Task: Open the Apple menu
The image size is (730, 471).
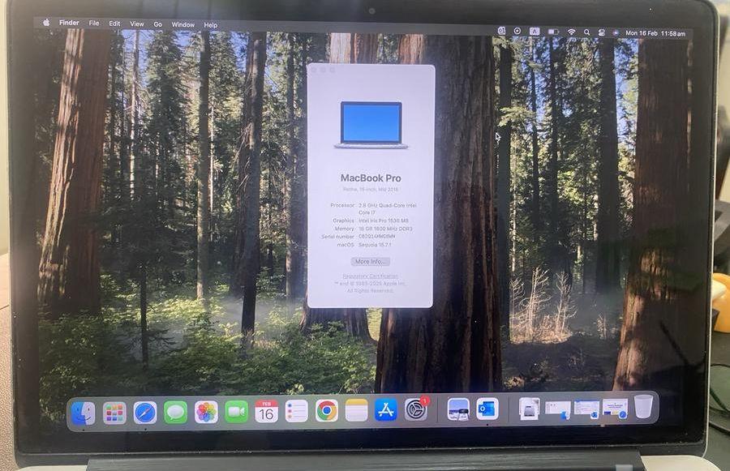Action: (46, 23)
